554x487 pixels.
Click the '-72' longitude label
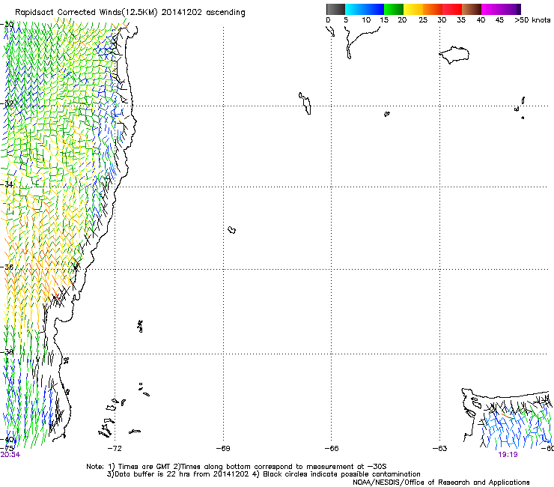click(114, 449)
